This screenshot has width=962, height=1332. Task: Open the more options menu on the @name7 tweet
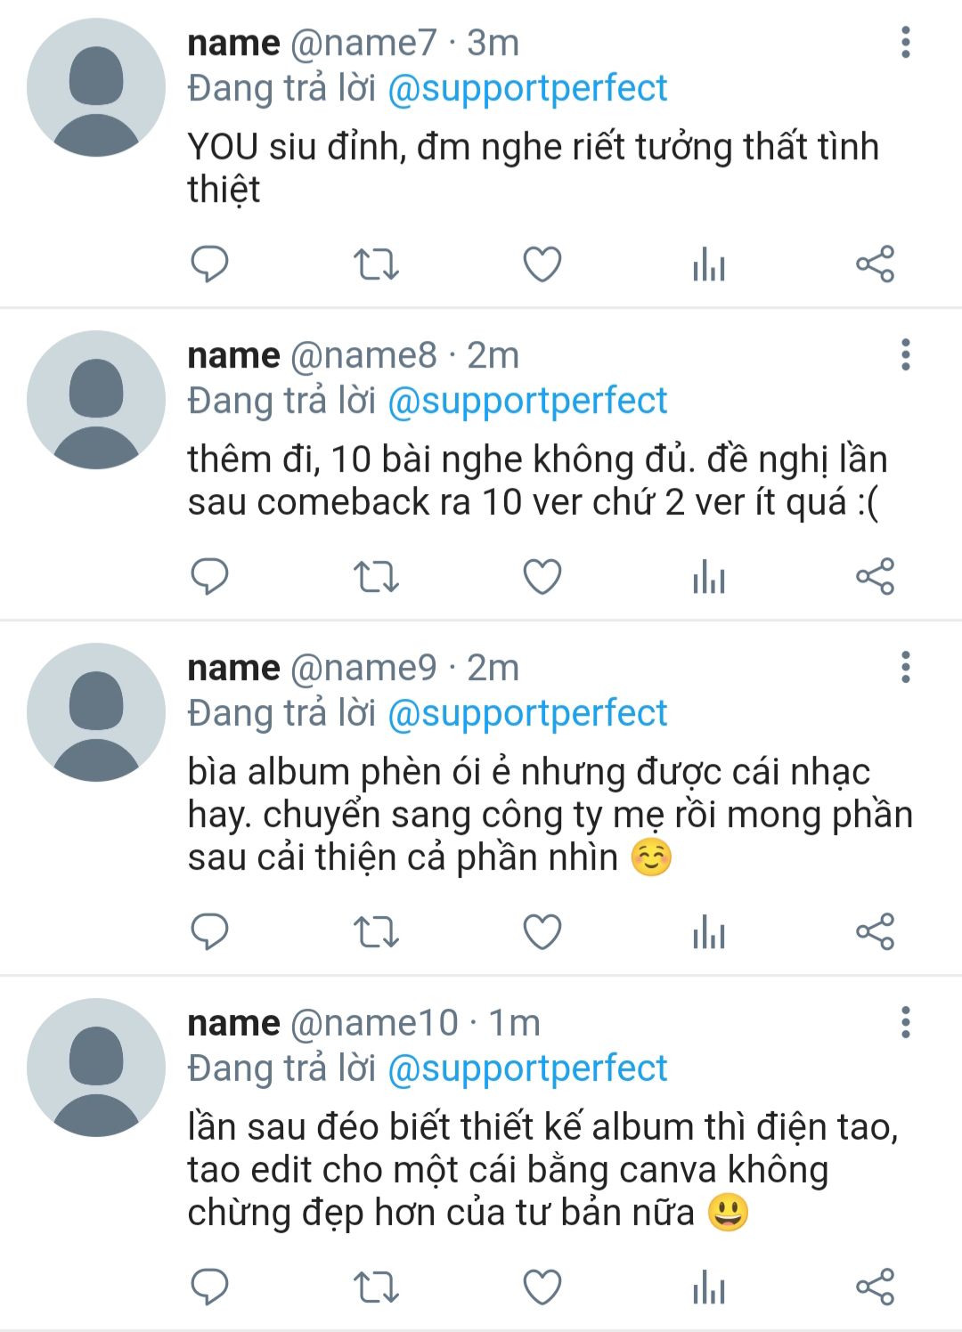pyautogui.click(x=906, y=42)
